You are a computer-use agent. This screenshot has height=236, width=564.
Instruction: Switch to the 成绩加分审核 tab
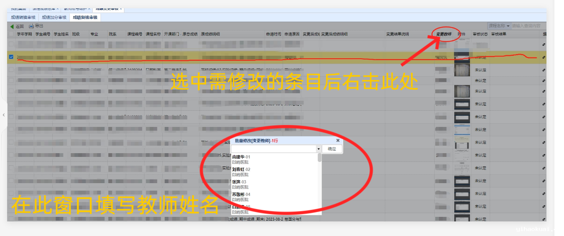point(54,17)
